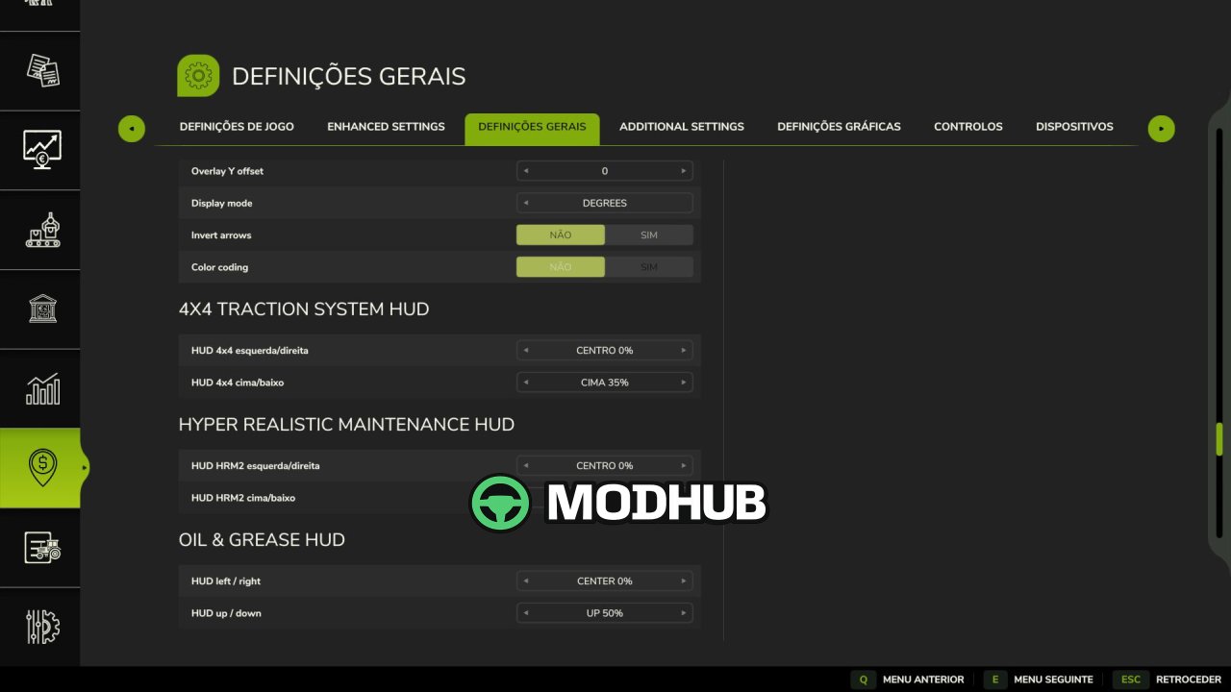Click the E key icon for Menu Seguinte
The height and width of the screenshot is (692, 1231).
click(995, 680)
